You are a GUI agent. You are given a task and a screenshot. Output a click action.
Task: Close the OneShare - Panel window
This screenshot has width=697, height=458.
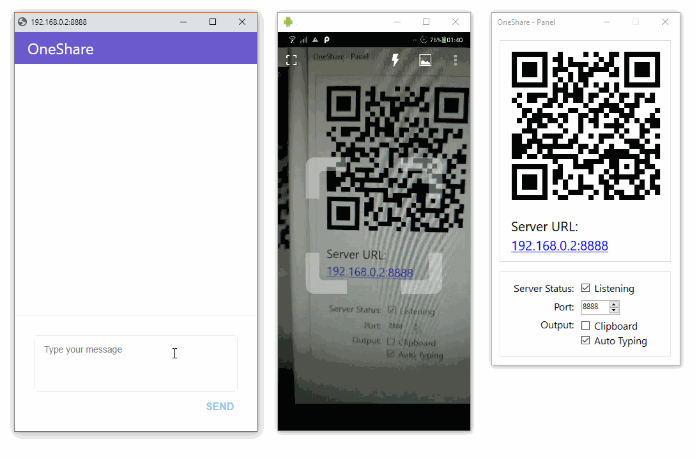coord(665,22)
